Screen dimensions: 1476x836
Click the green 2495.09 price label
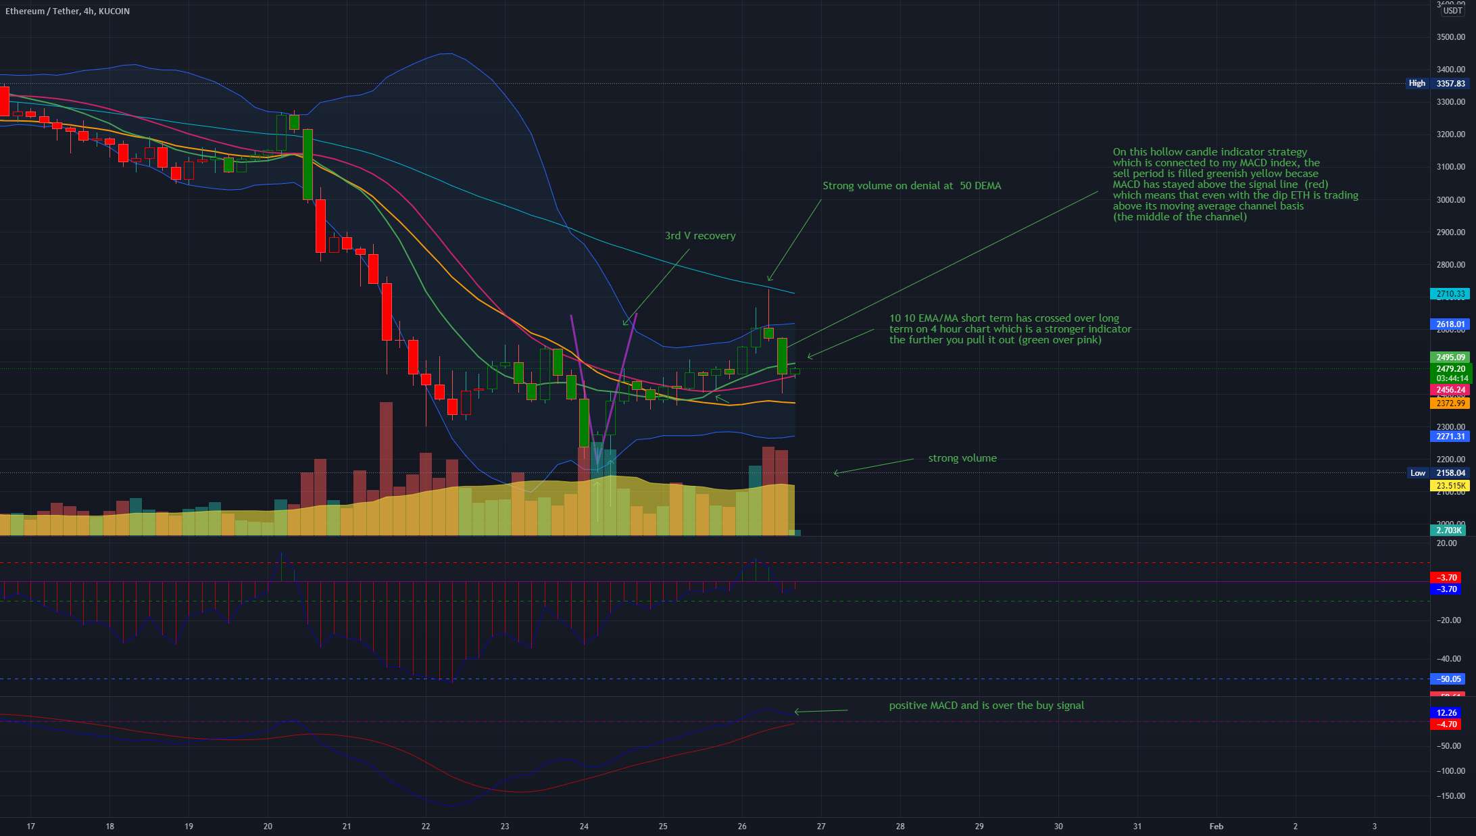(x=1450, y=358)
